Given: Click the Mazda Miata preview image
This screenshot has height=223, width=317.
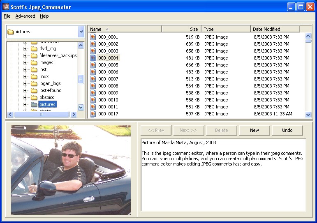Looking at the screenshot, I should 71,170.
